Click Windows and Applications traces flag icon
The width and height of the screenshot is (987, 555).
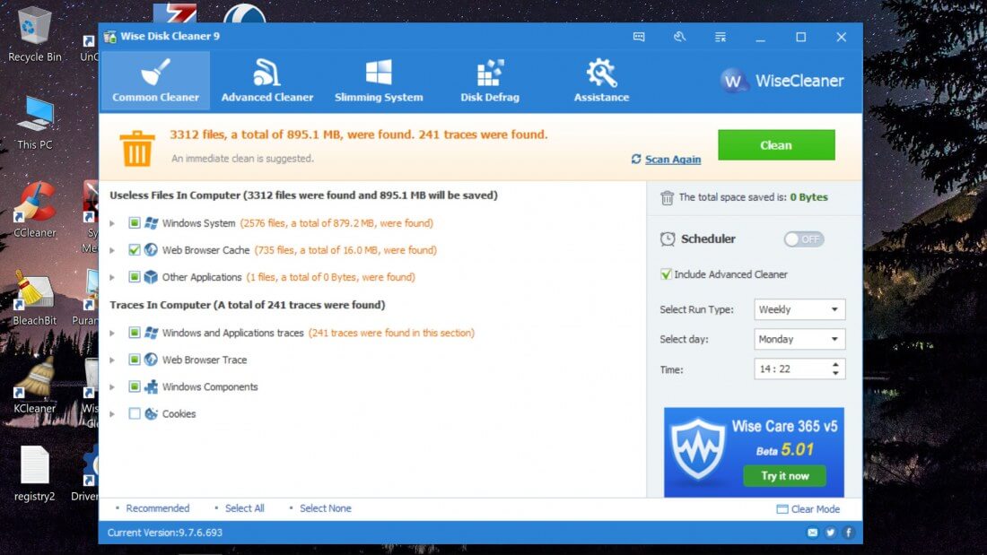(x=151, y=333)
